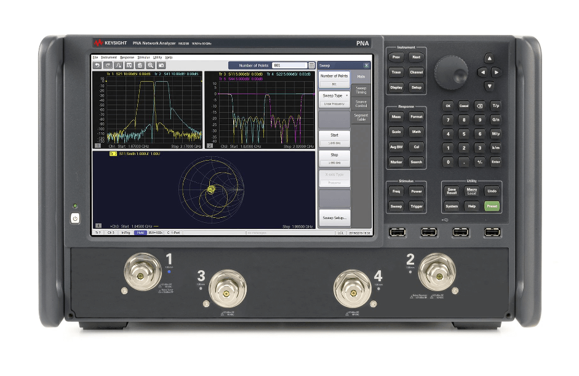Click the Undo toolbar icon

point(97,65)
